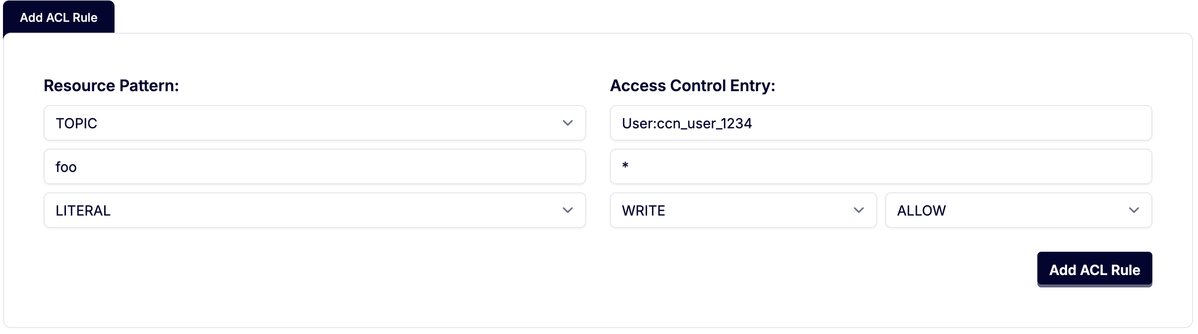Click the host field with asterisk

881,167
